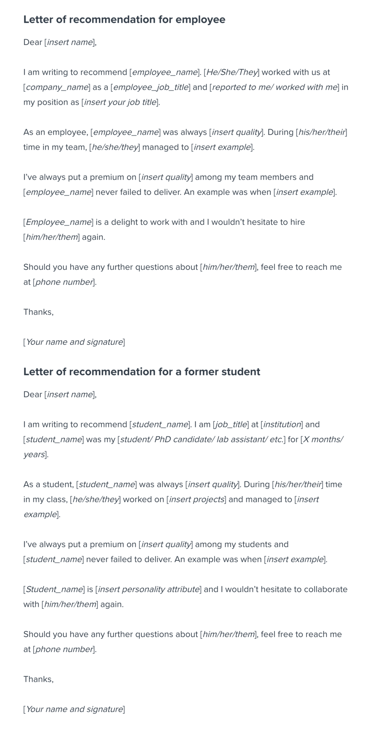
Task: Click the first [Your name and signature] line
Action: click(x=74, y=342)
